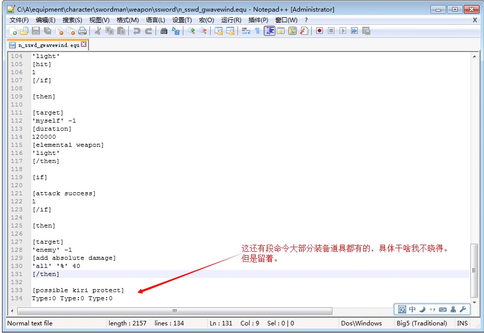This screenshot has height=333, width=484.
Task: Undo the last edit with the toolbar arrow
Action: point(136,31)
